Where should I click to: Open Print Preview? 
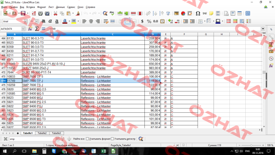pyautogui.click(x=47, y=14)
